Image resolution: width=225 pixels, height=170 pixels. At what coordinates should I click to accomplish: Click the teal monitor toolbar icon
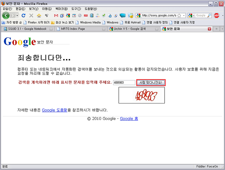122,15
